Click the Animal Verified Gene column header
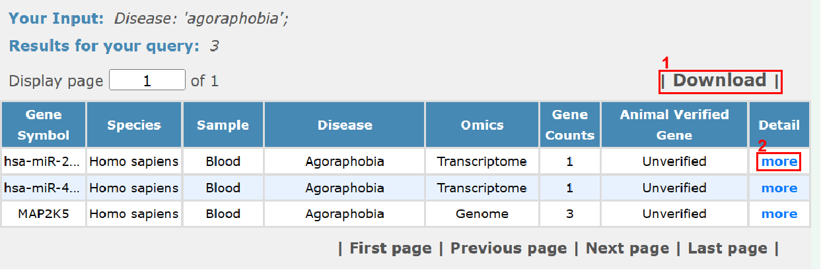Image resolution: width=821 pixels, height=270 pixels. [674, 125]
